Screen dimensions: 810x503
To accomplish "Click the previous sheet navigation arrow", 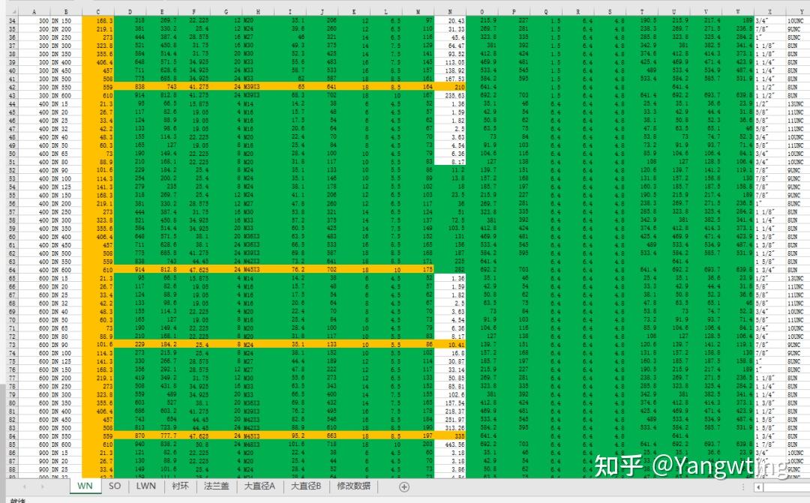I will tap(24, 487).
